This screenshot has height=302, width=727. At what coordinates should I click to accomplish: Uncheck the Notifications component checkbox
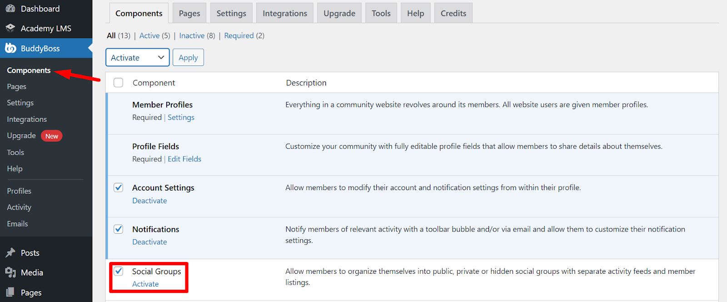pos(119,229)
